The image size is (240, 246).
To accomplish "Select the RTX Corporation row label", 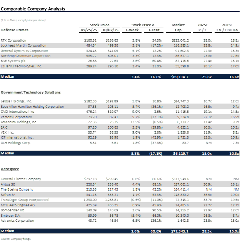I will [13, 40].
